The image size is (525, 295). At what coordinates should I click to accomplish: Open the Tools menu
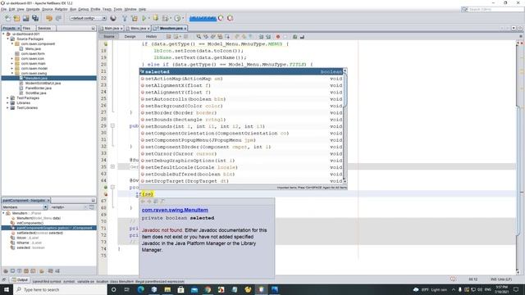click(118, 9)
